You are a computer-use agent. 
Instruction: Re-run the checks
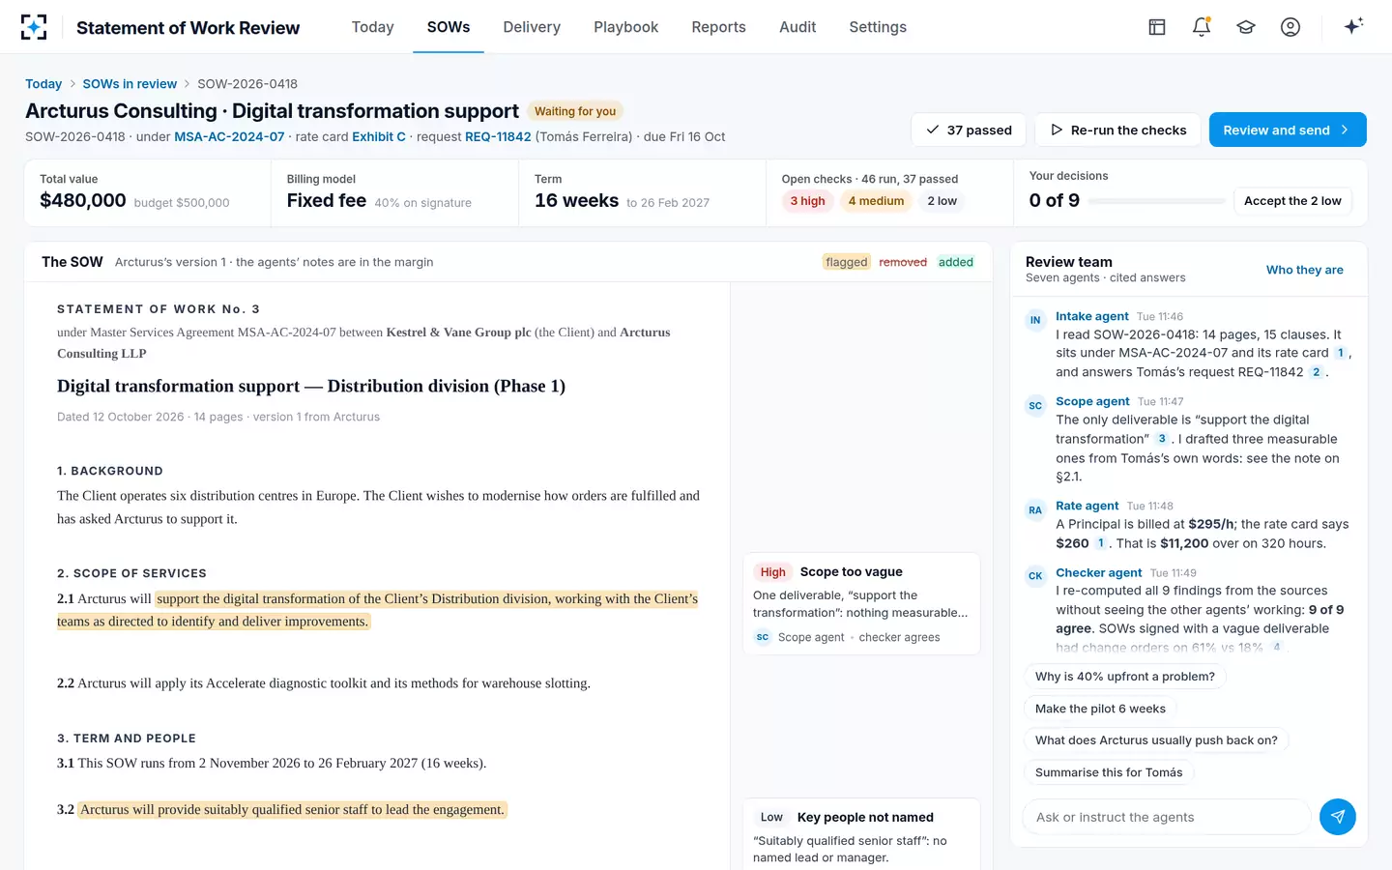1117,130
